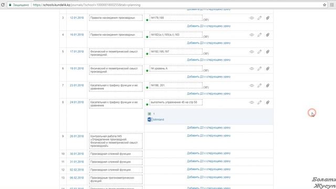Viewport: 336px width, 189px height.
Task: Edit homework field '№198, 201'
Action: point(176,86)
